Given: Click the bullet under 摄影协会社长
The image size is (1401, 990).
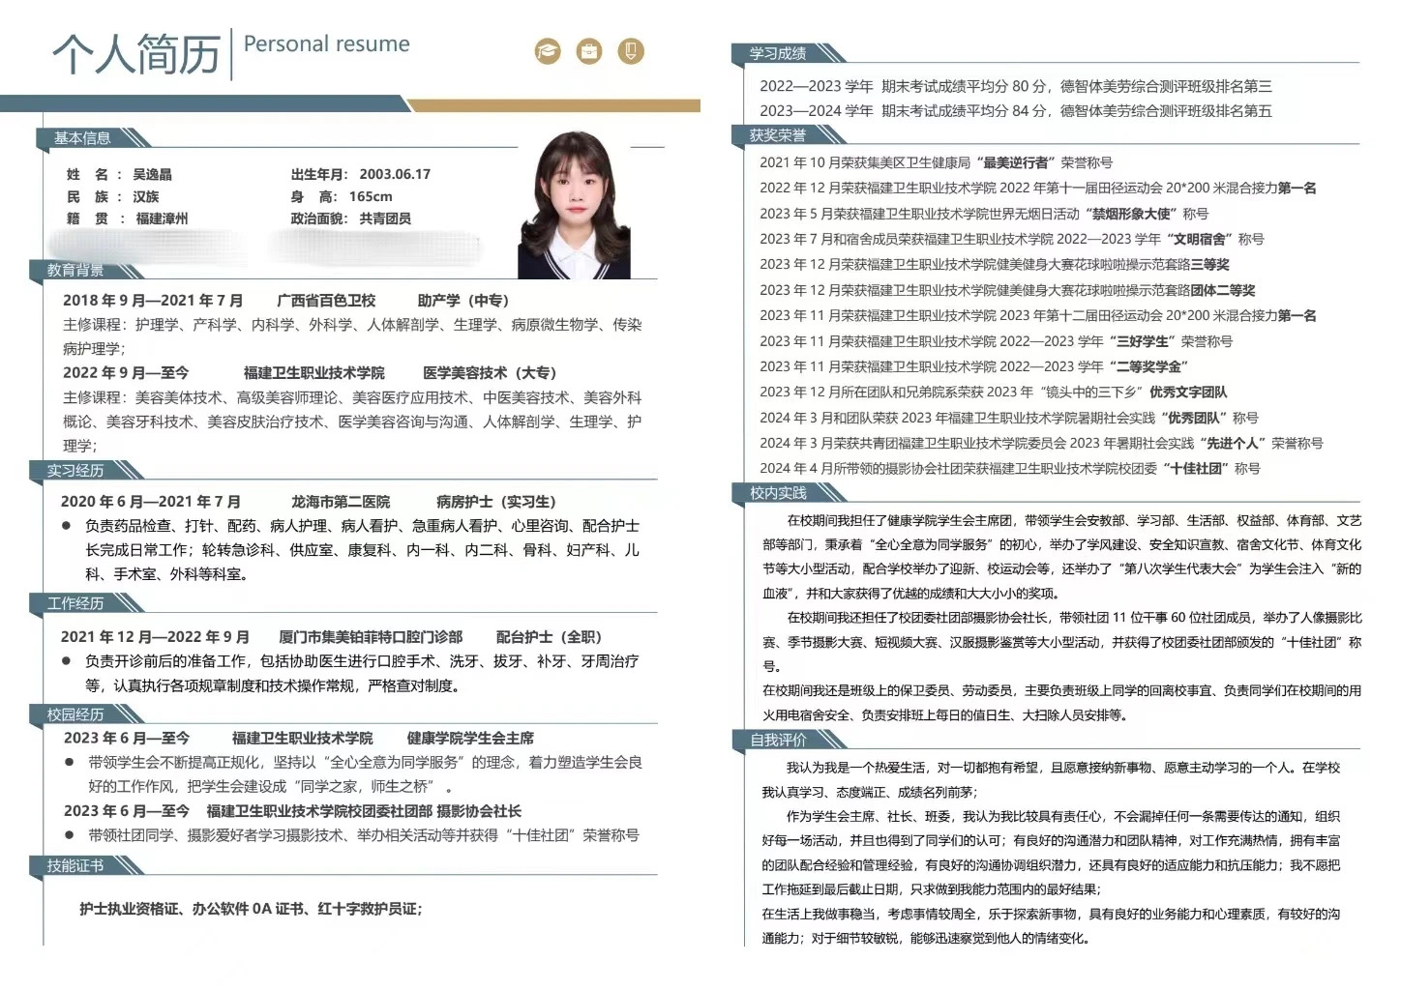Looking at the screenshot, I should 70,835.
